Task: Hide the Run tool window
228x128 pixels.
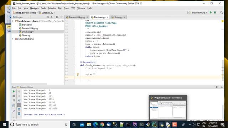Action: (x=222, y=87)
